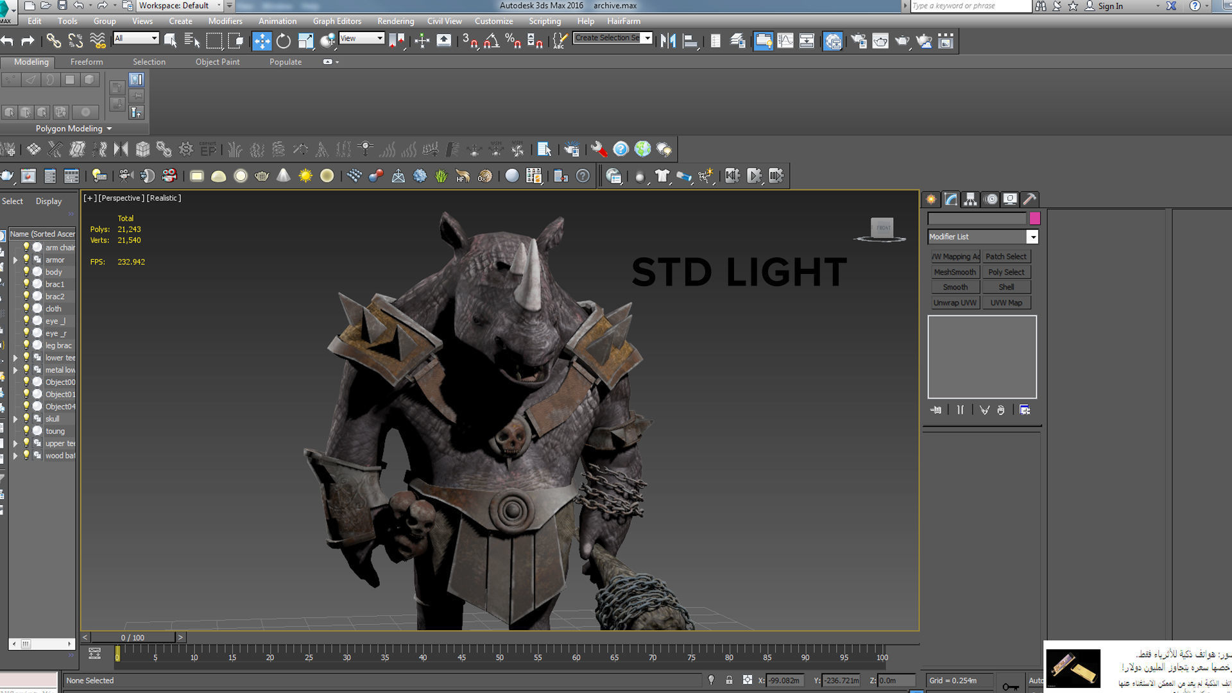
Task: Click the Mirror tool icon
Action: click(x=668, y=41)
